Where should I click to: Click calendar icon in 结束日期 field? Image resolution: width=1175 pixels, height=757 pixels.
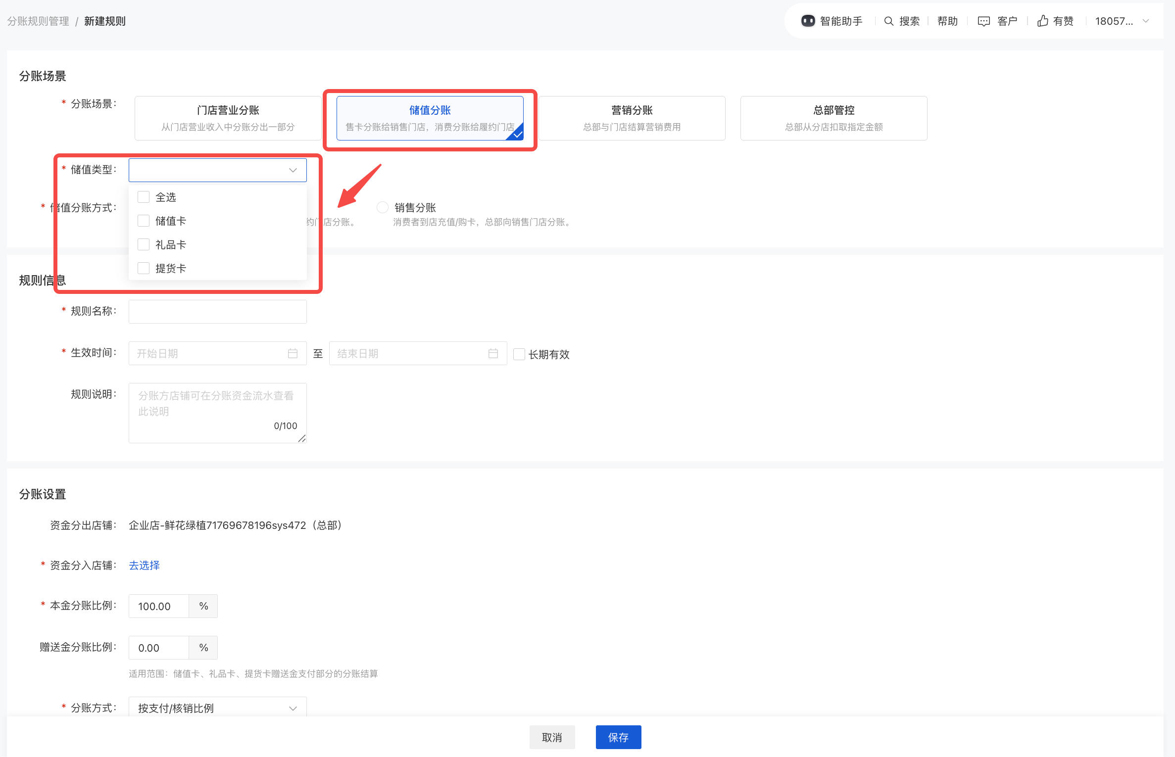pos(493,353)
